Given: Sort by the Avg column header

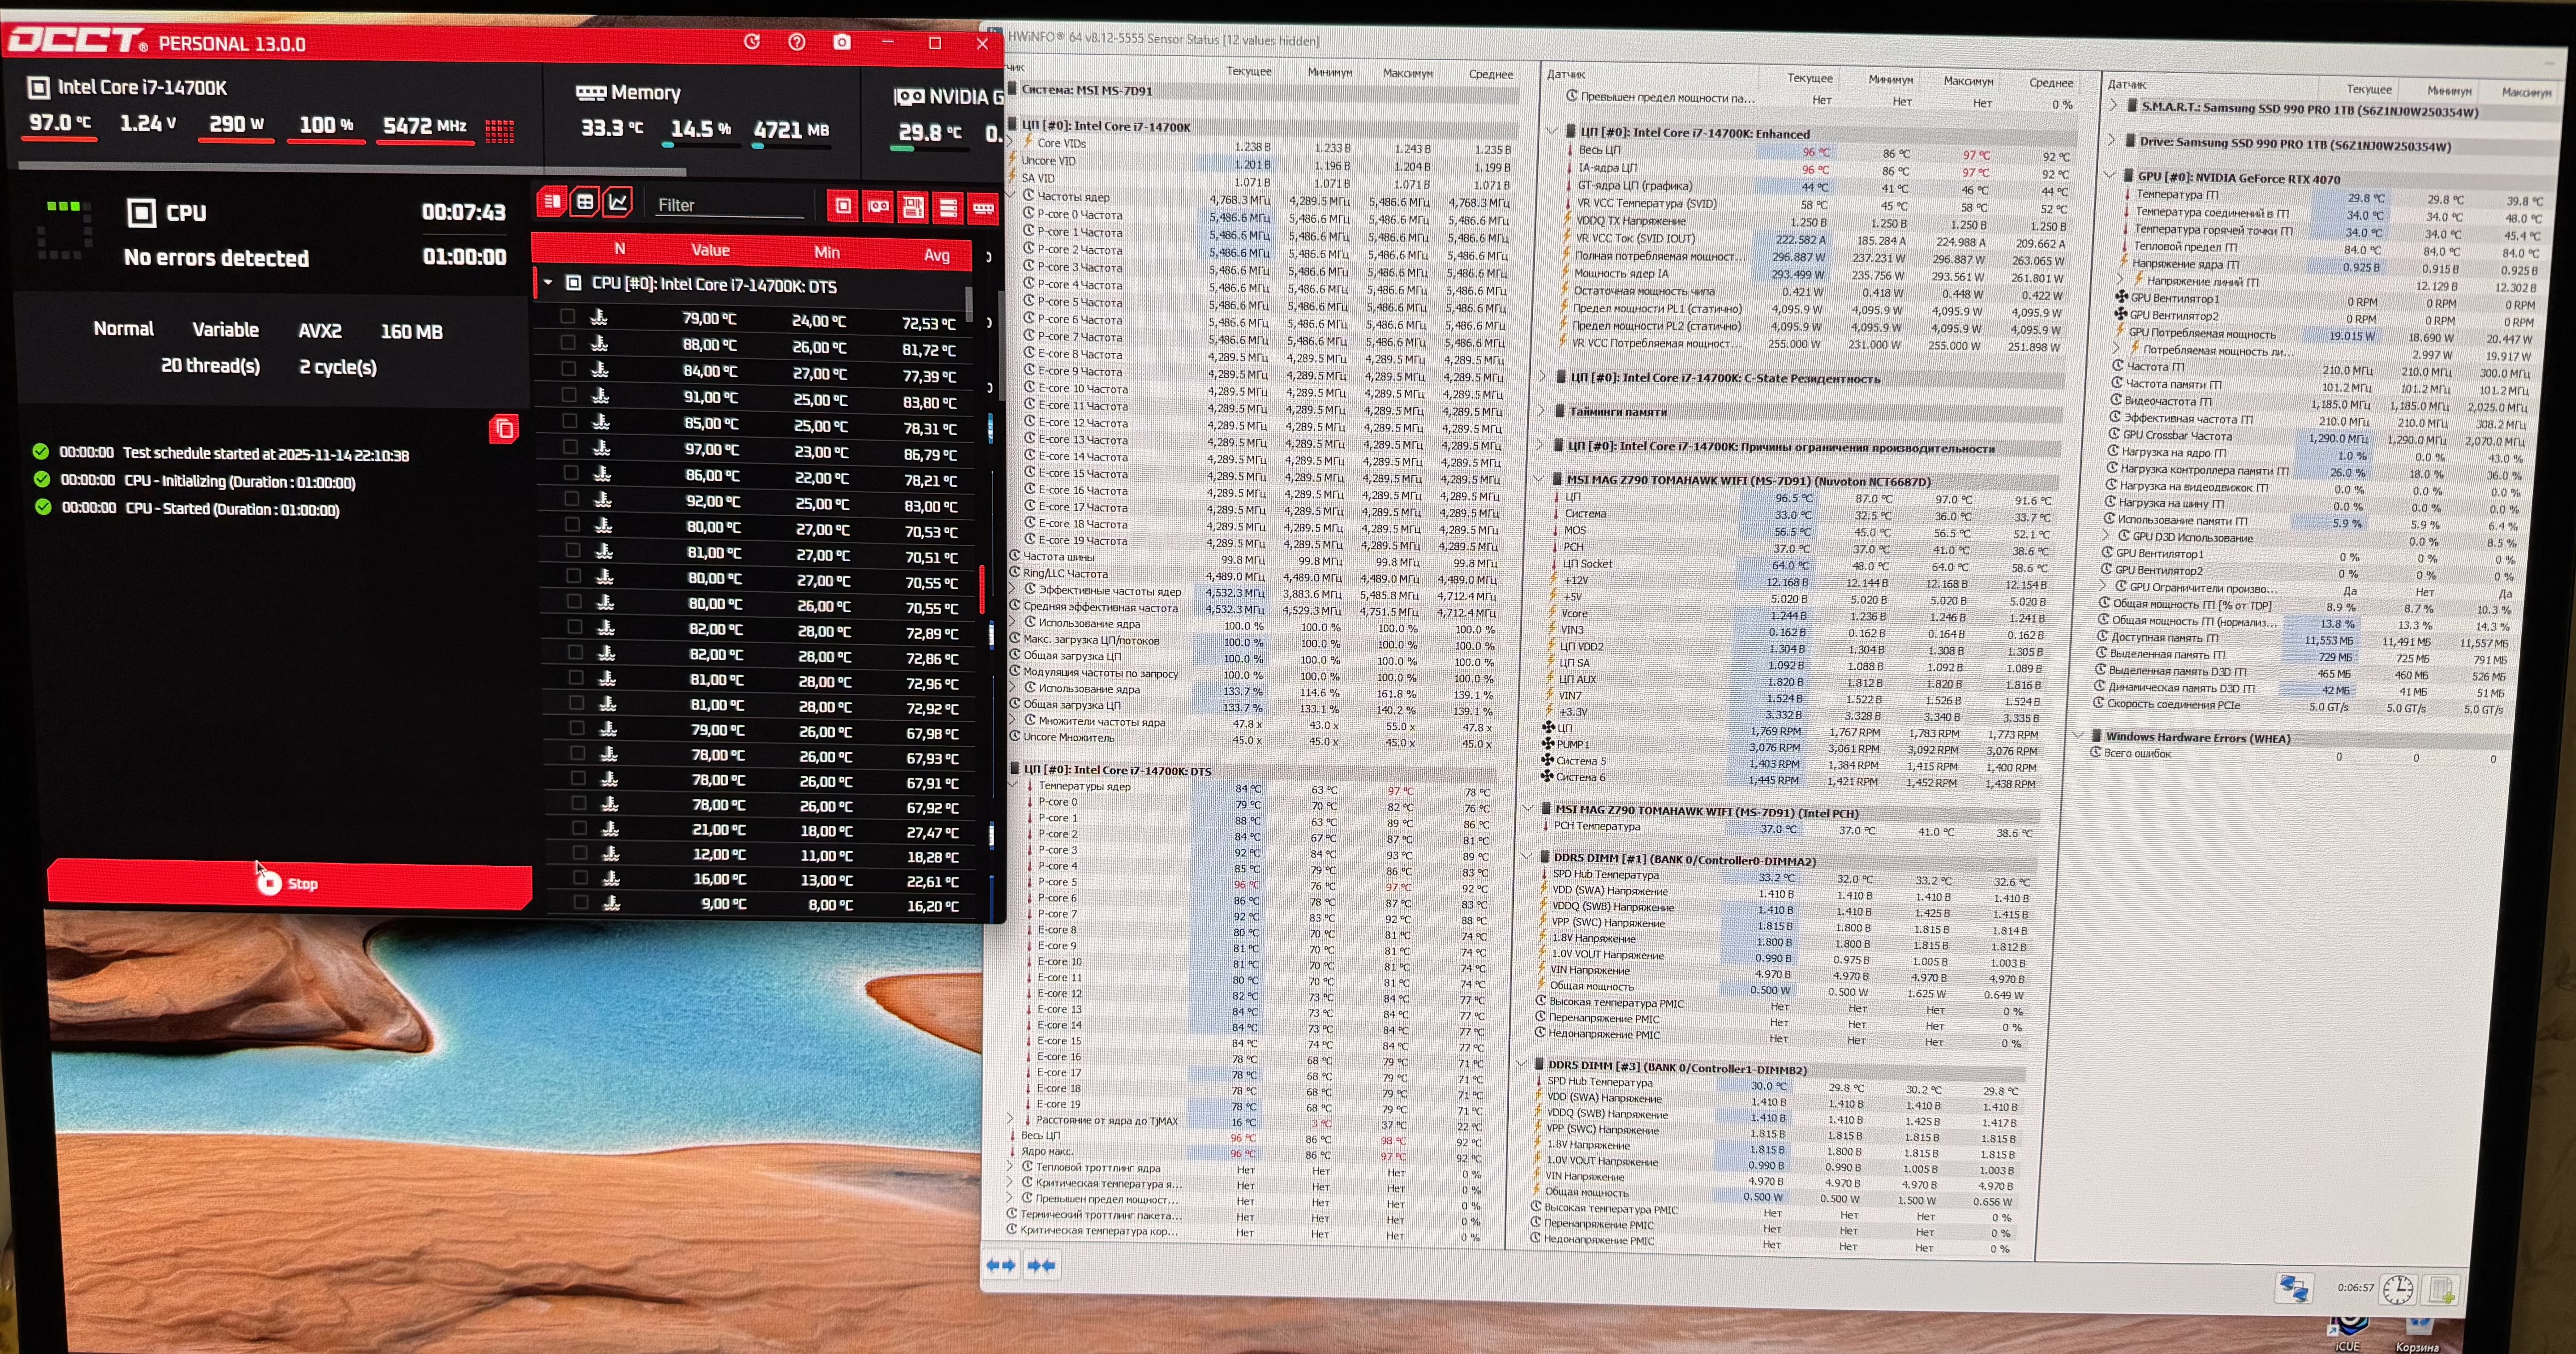Looking at the screenshot, I should coord(936,255).
